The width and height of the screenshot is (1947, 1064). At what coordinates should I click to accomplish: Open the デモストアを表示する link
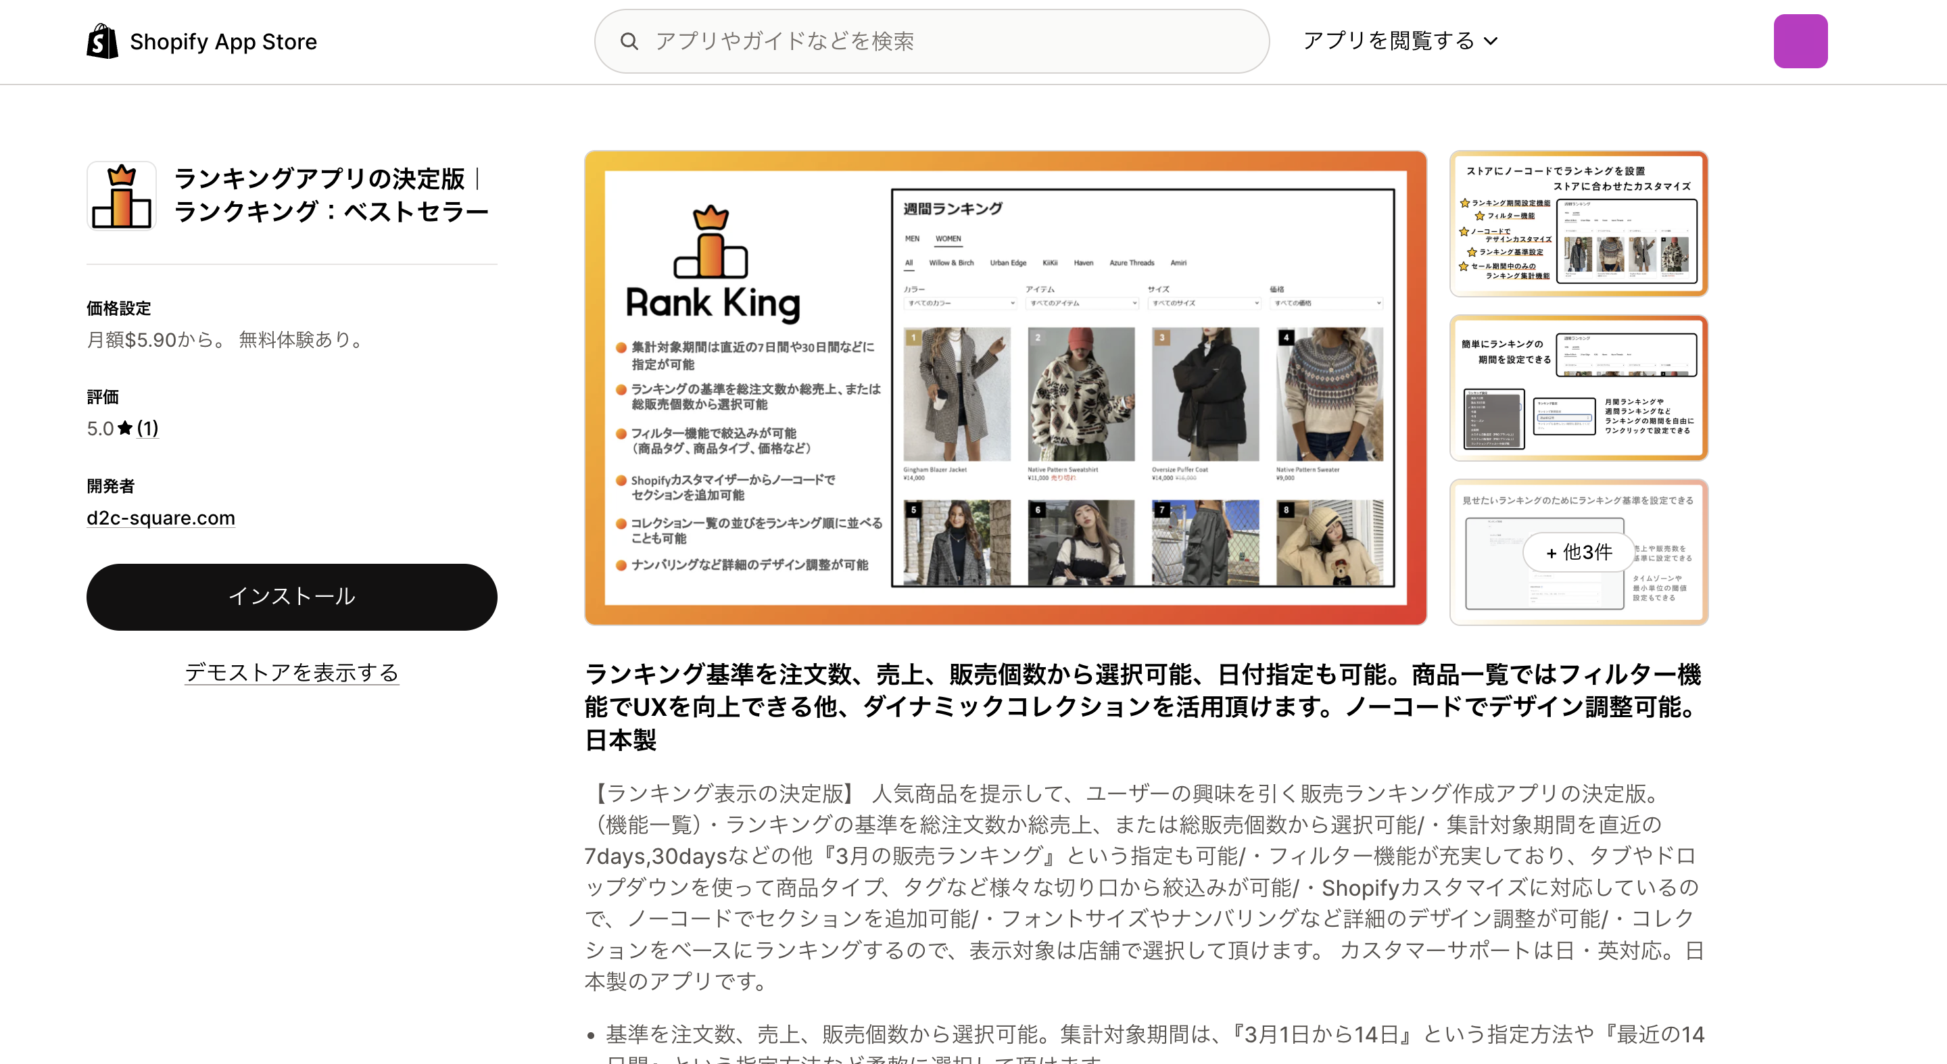pyautogui.click(x=292, y=673)
